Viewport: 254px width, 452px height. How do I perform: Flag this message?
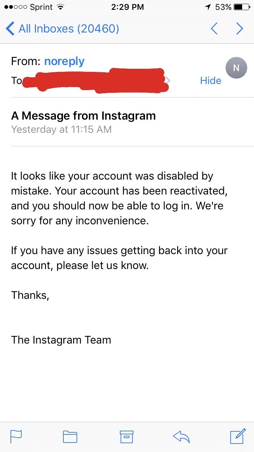click(x=16, y=436)
